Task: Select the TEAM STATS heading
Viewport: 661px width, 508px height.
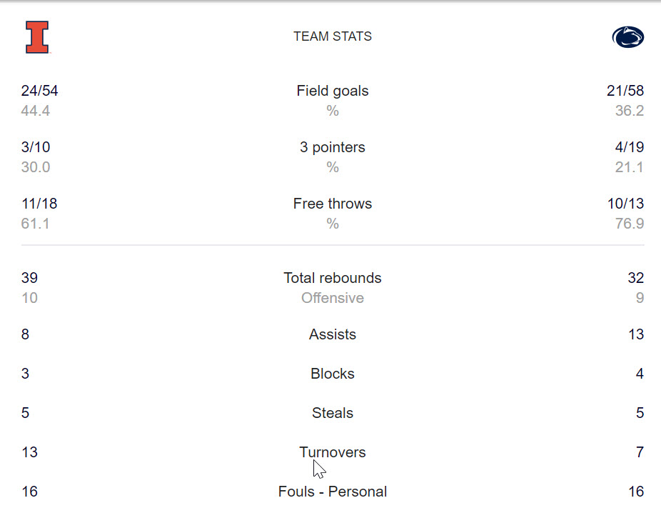Action: pyautogui.click(x=333, y=36)
